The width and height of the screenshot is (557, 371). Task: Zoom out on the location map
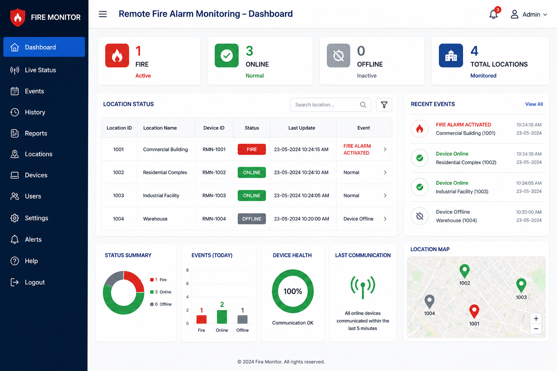point(536,329)
